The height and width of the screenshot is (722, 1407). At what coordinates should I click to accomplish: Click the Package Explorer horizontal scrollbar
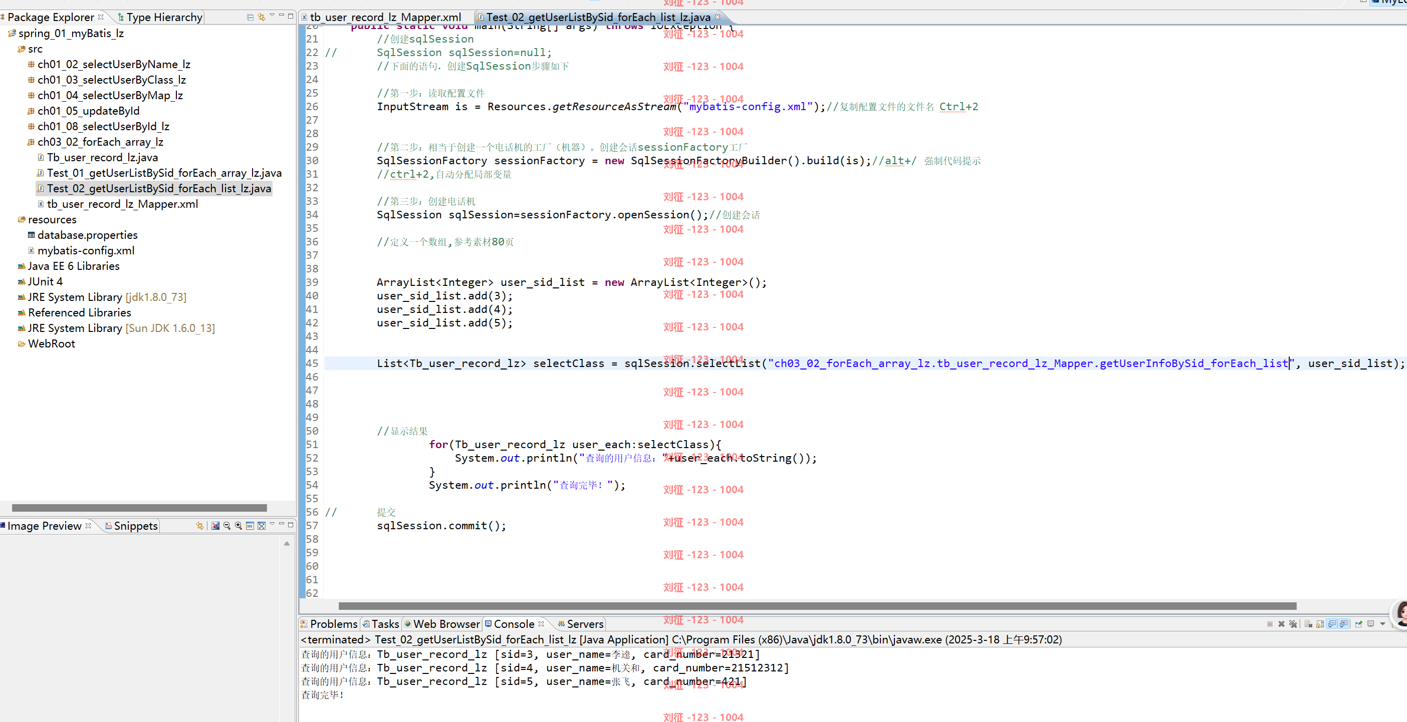(x=139, y=508)
